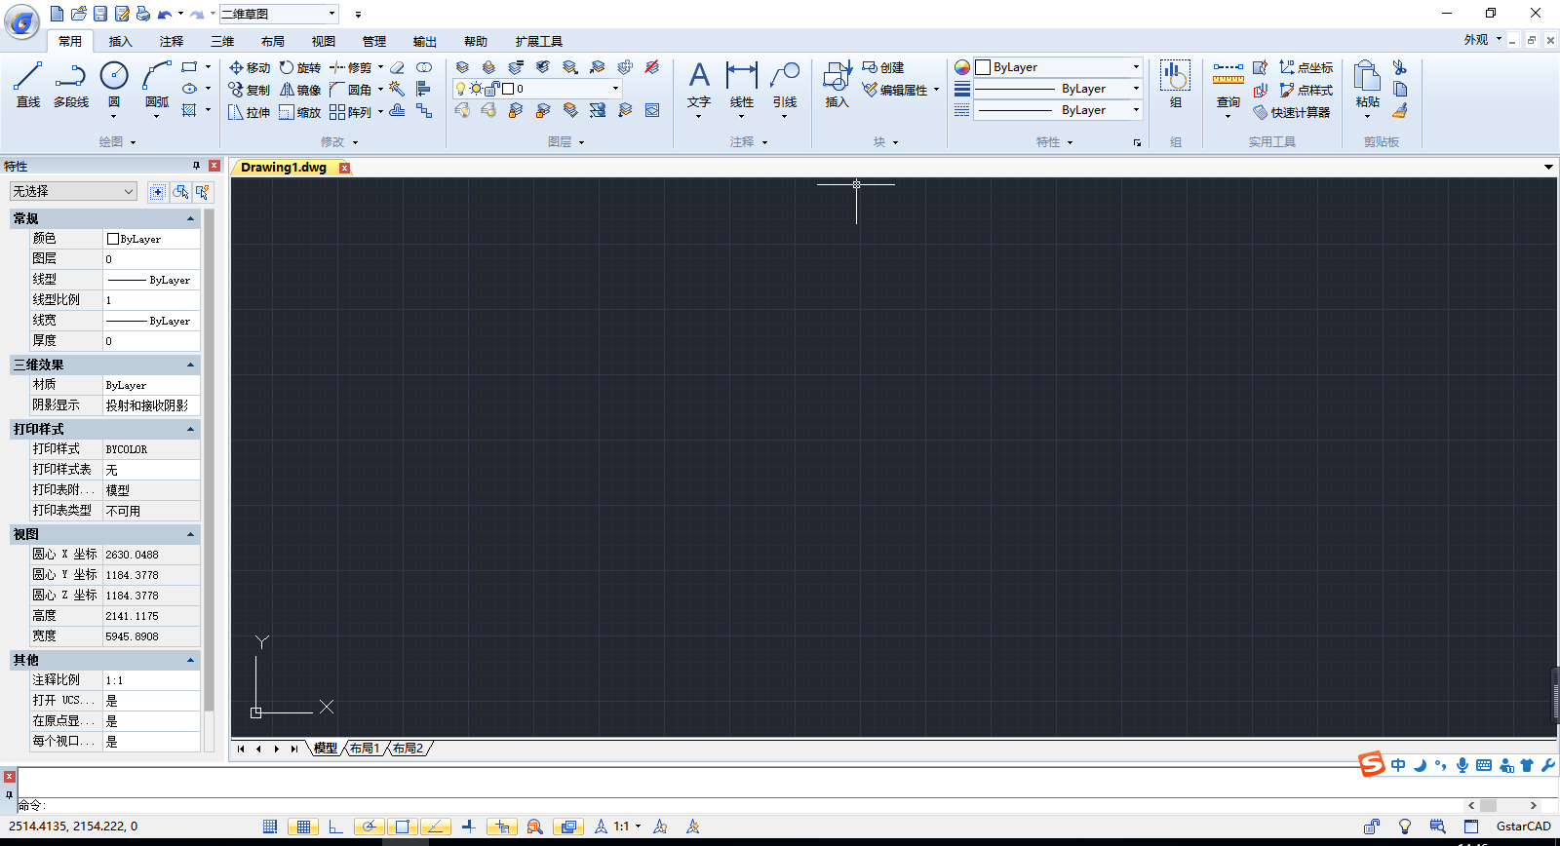
Task: Open the 扩展工具 ribbon tab
Action: click(x=539, y=41)
